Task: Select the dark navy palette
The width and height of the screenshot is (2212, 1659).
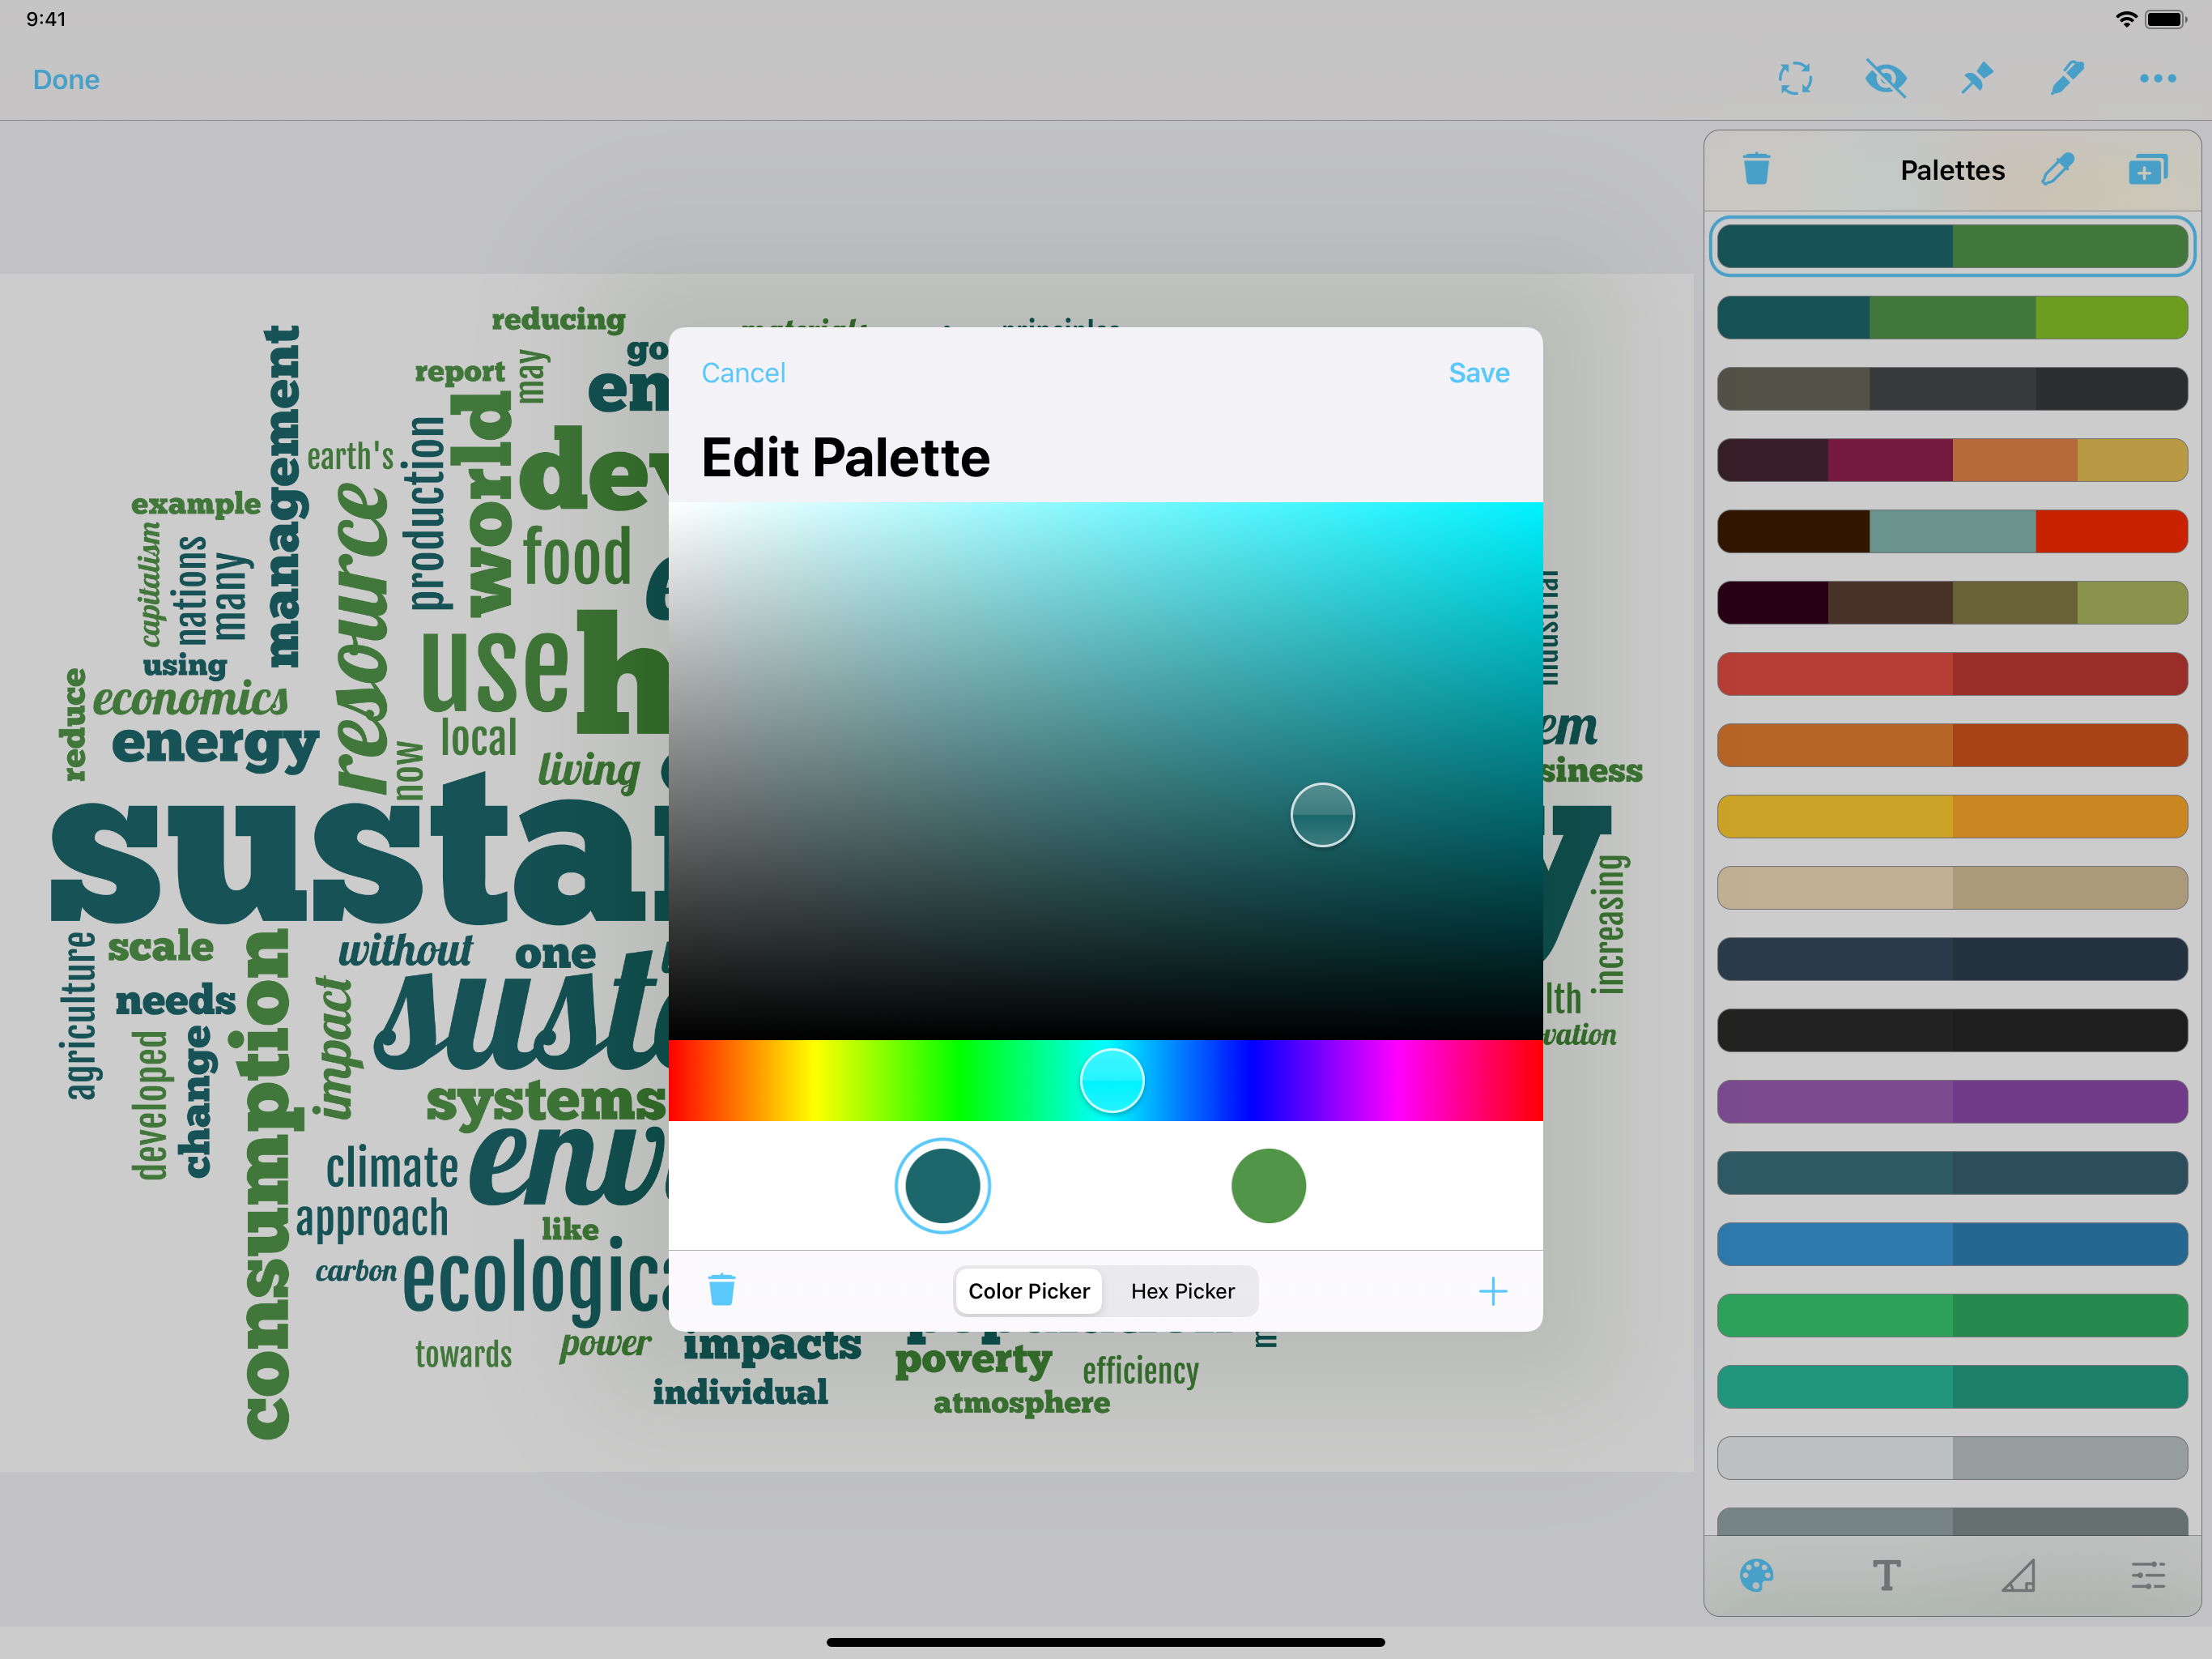Action: coord(1952,958)
